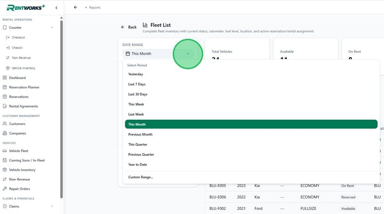Screen dimensions: 384x214
Task: Click the Non-Revenue swap icon under Counter
Action: [x=7, y=58]
